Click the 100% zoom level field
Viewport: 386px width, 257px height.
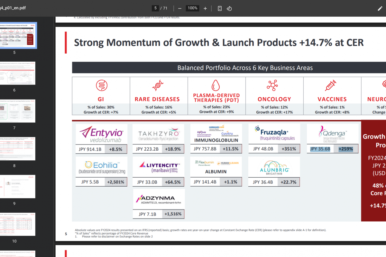click(192, 8)
